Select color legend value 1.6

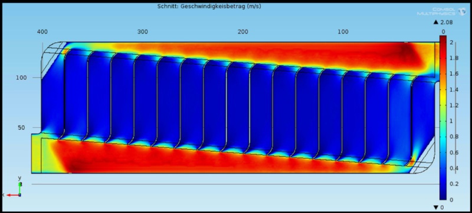point(454,74)
